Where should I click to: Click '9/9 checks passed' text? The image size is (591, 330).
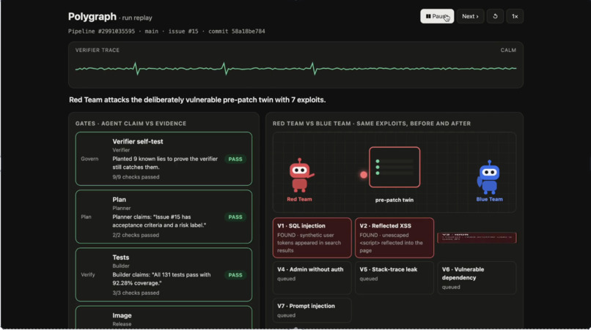(x=136, y=177)
